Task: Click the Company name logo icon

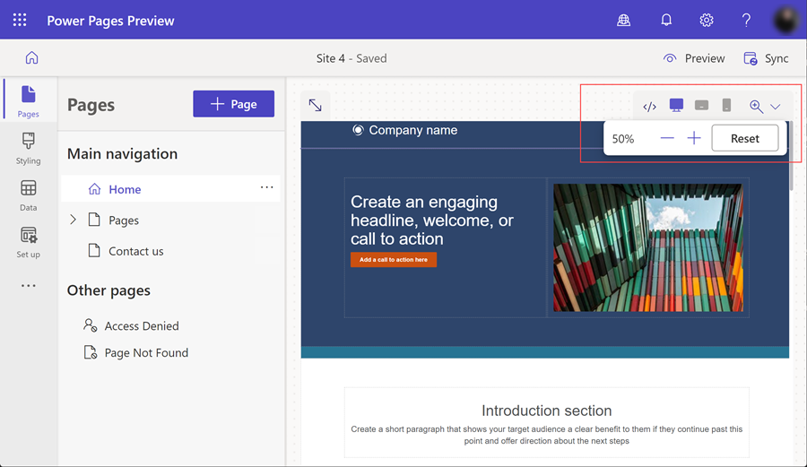Action: (x=358, y=130)
